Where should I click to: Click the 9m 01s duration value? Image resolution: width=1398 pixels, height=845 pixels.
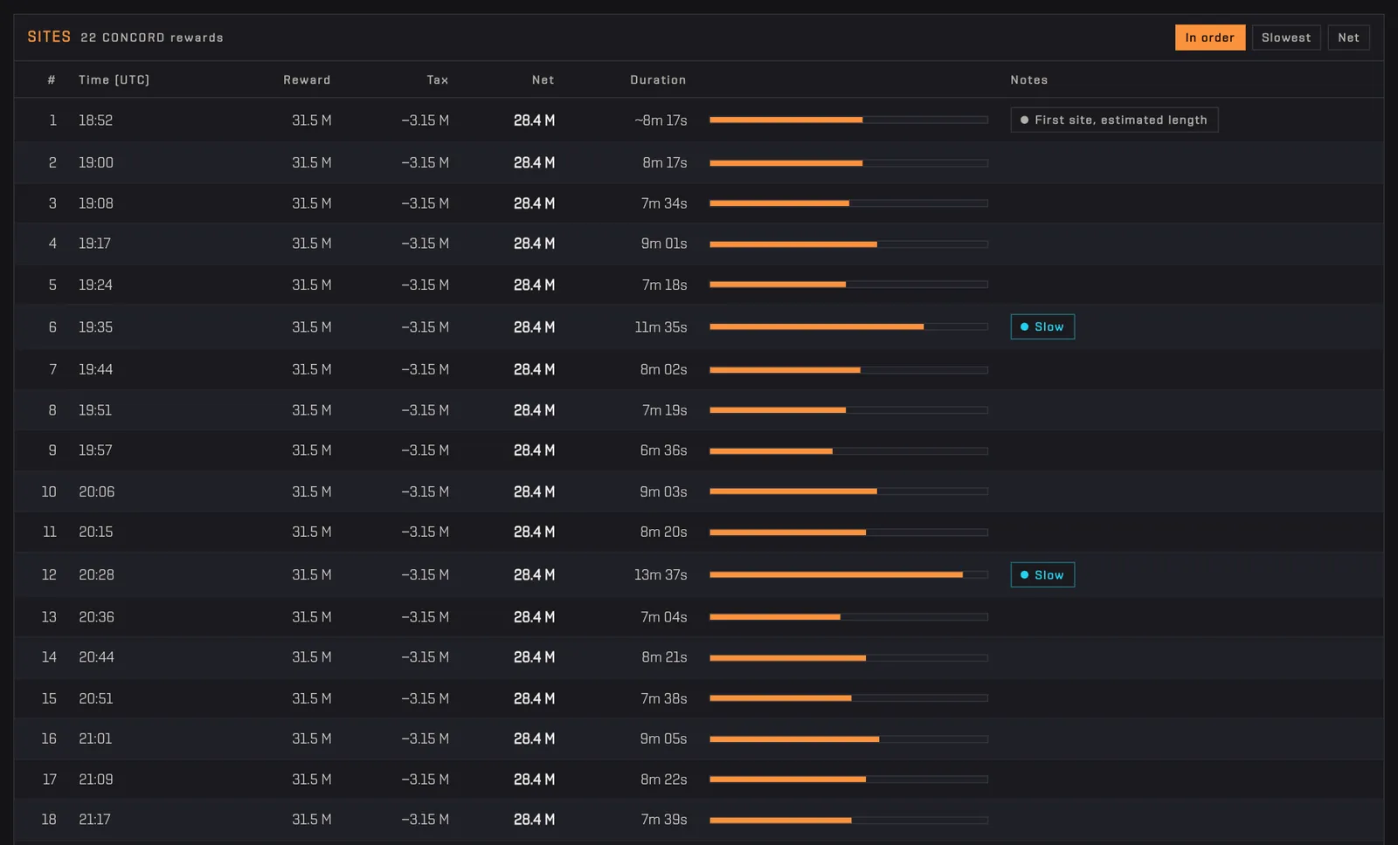pyautogui.click(x=664, y=244)
